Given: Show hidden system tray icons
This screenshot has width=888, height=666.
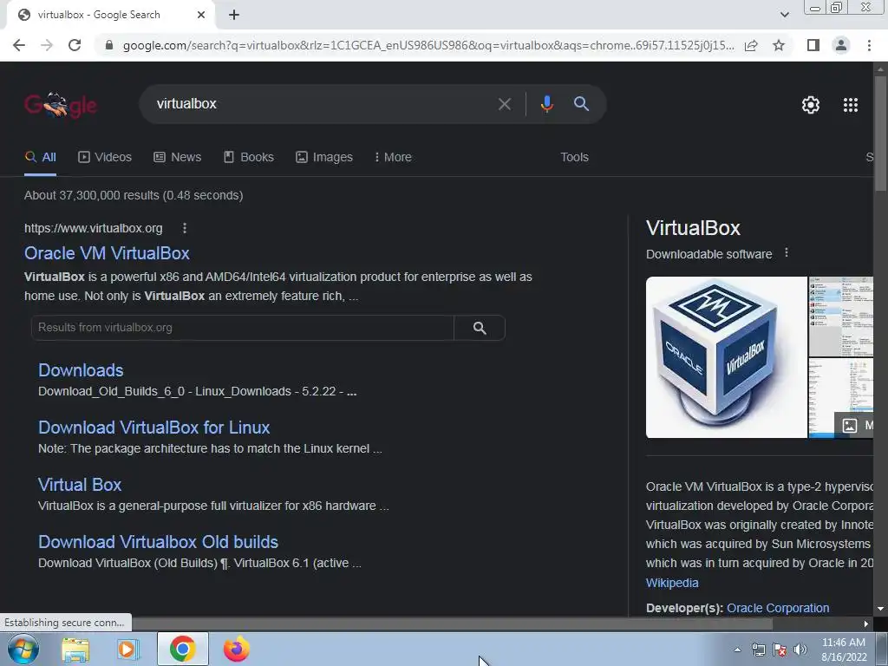Looking at the screenshot, I should pos(737,650).
